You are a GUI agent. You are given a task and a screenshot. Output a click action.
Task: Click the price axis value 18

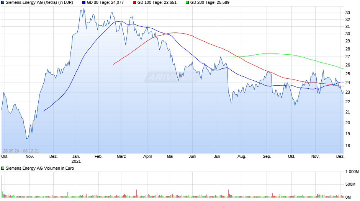point(348,146)
